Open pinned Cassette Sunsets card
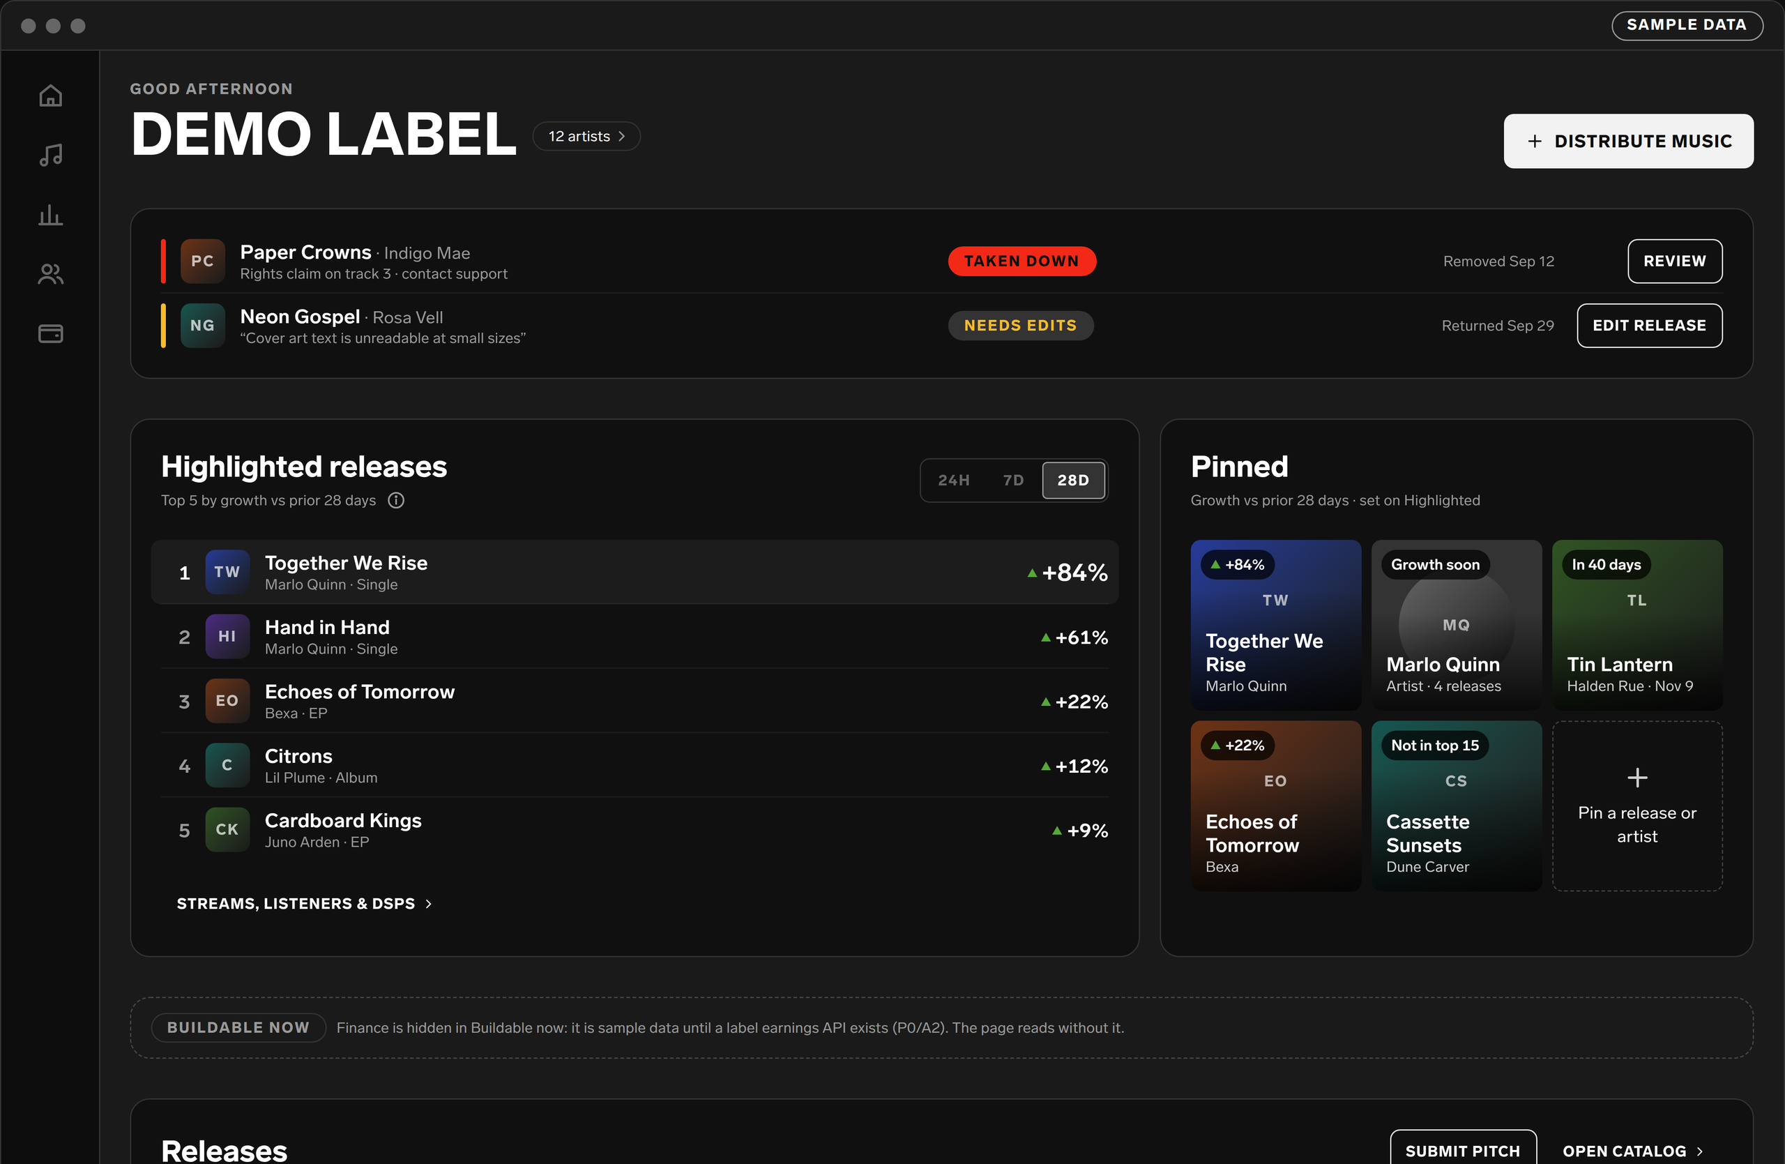The width and height of the screenshot is (1785, 1164). [x=1456, y=806]
